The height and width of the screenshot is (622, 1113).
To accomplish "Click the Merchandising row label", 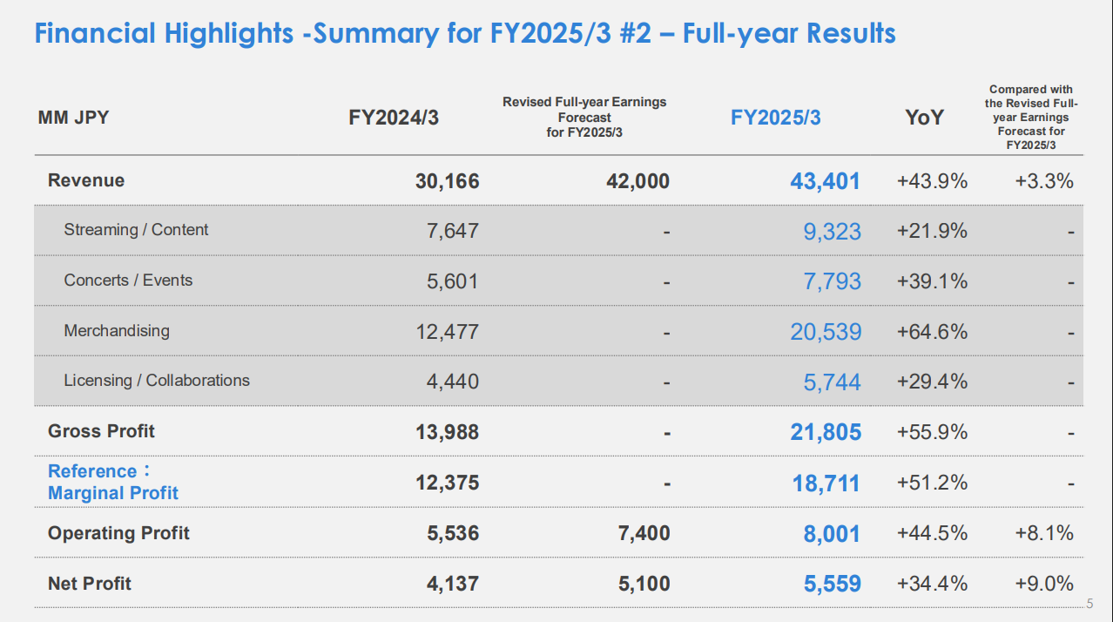I will (x=117, y=331).
